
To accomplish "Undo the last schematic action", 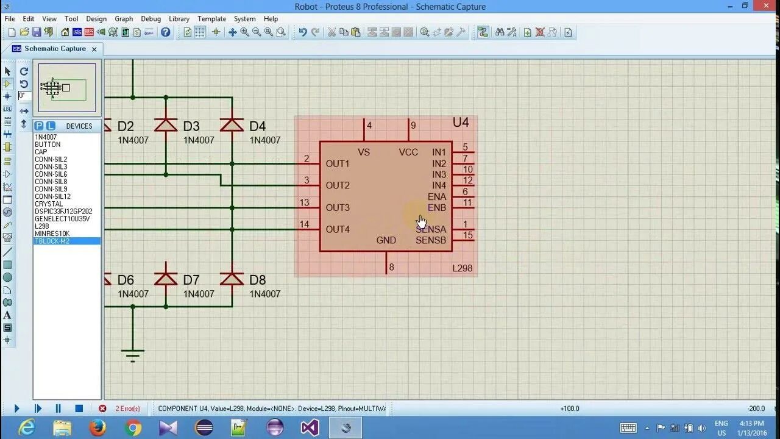I will pyautogui.click(x=302, y=32).
